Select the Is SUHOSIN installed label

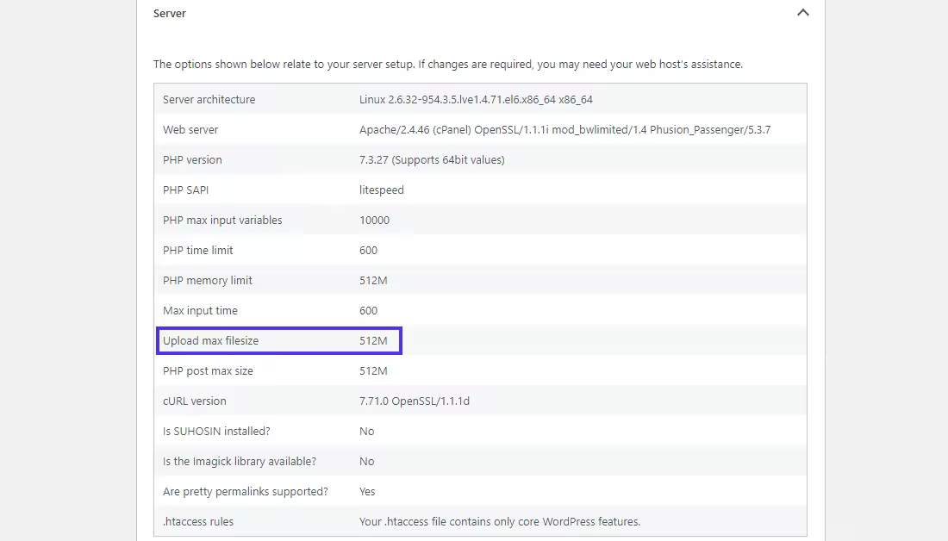pos(216,432)
